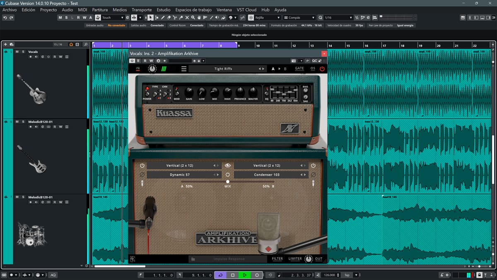Select the Erase tool
497x280 pixels.
169,17
